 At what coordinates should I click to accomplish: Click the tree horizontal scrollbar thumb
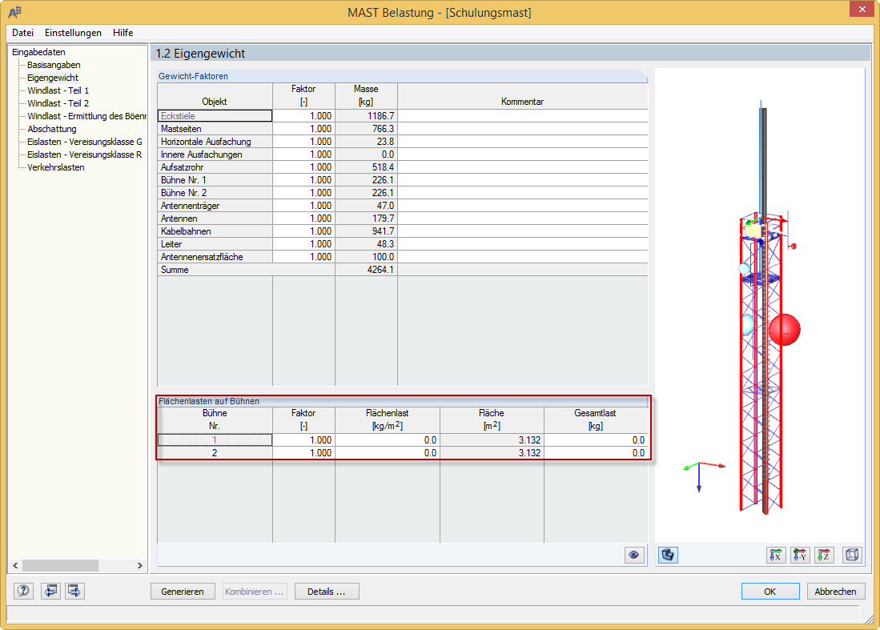point(61,565)
